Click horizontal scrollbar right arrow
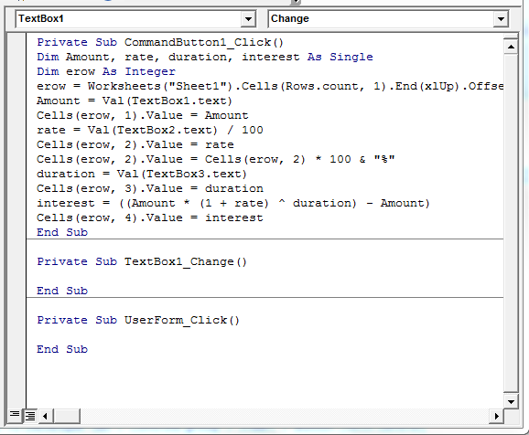The width and height of the screenshot is (529, 435). (x=496, y=416)
